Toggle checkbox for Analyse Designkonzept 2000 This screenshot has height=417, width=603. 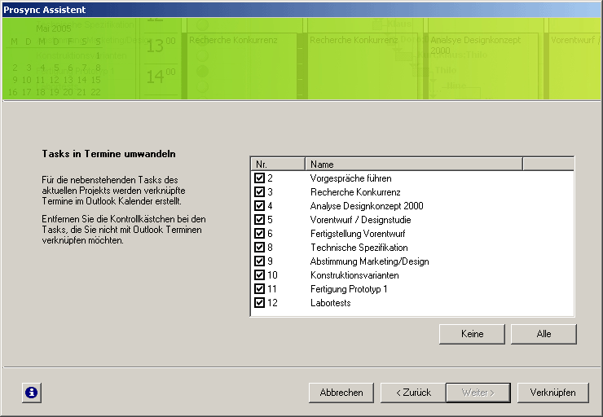(259, 206)
